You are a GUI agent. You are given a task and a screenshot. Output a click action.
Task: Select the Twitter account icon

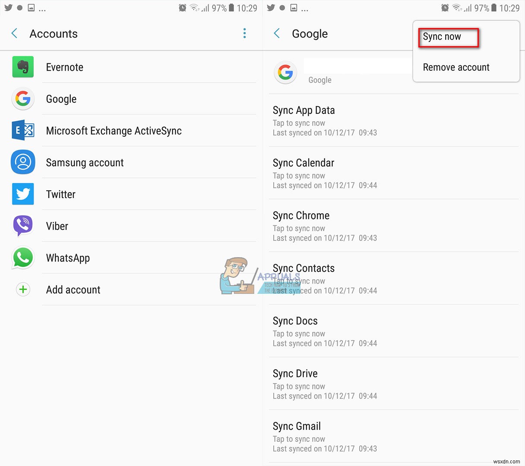pos(23,194)
